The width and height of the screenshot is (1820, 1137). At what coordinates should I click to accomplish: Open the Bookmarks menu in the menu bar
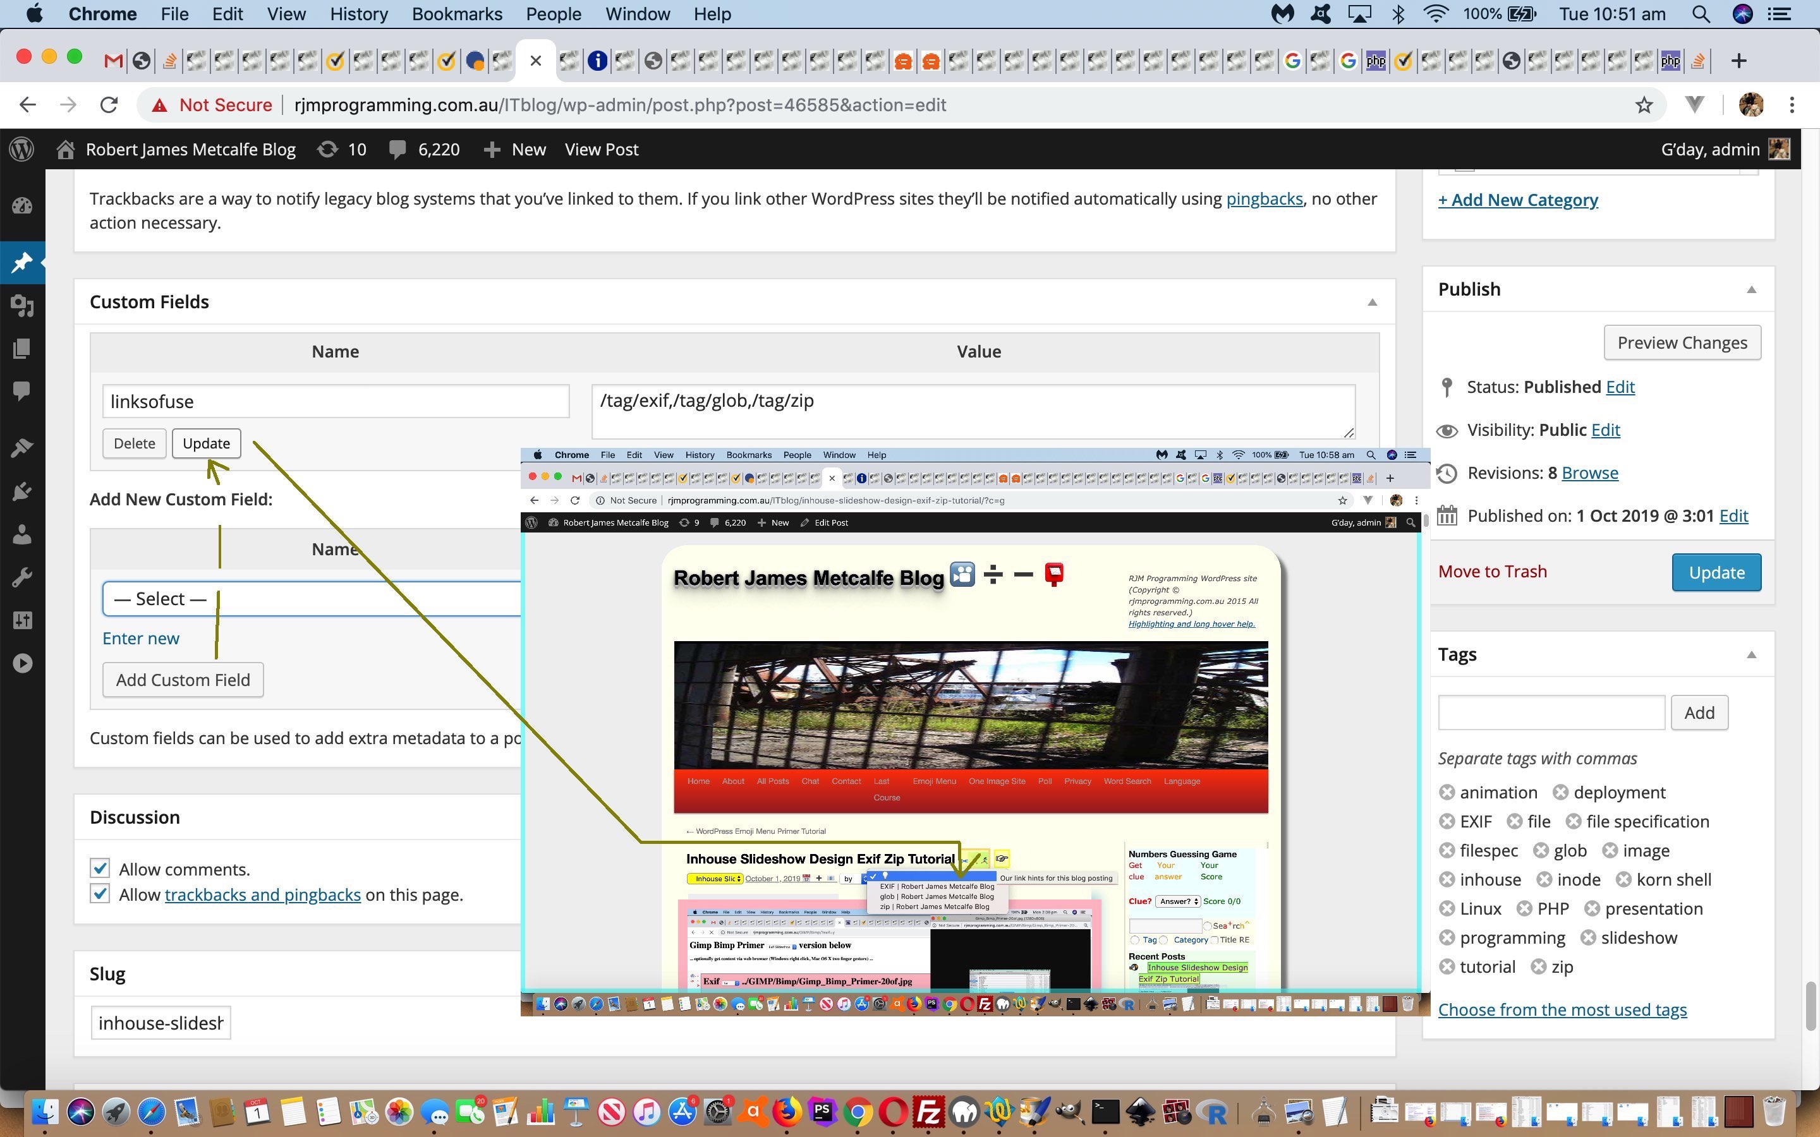(456, 13)
